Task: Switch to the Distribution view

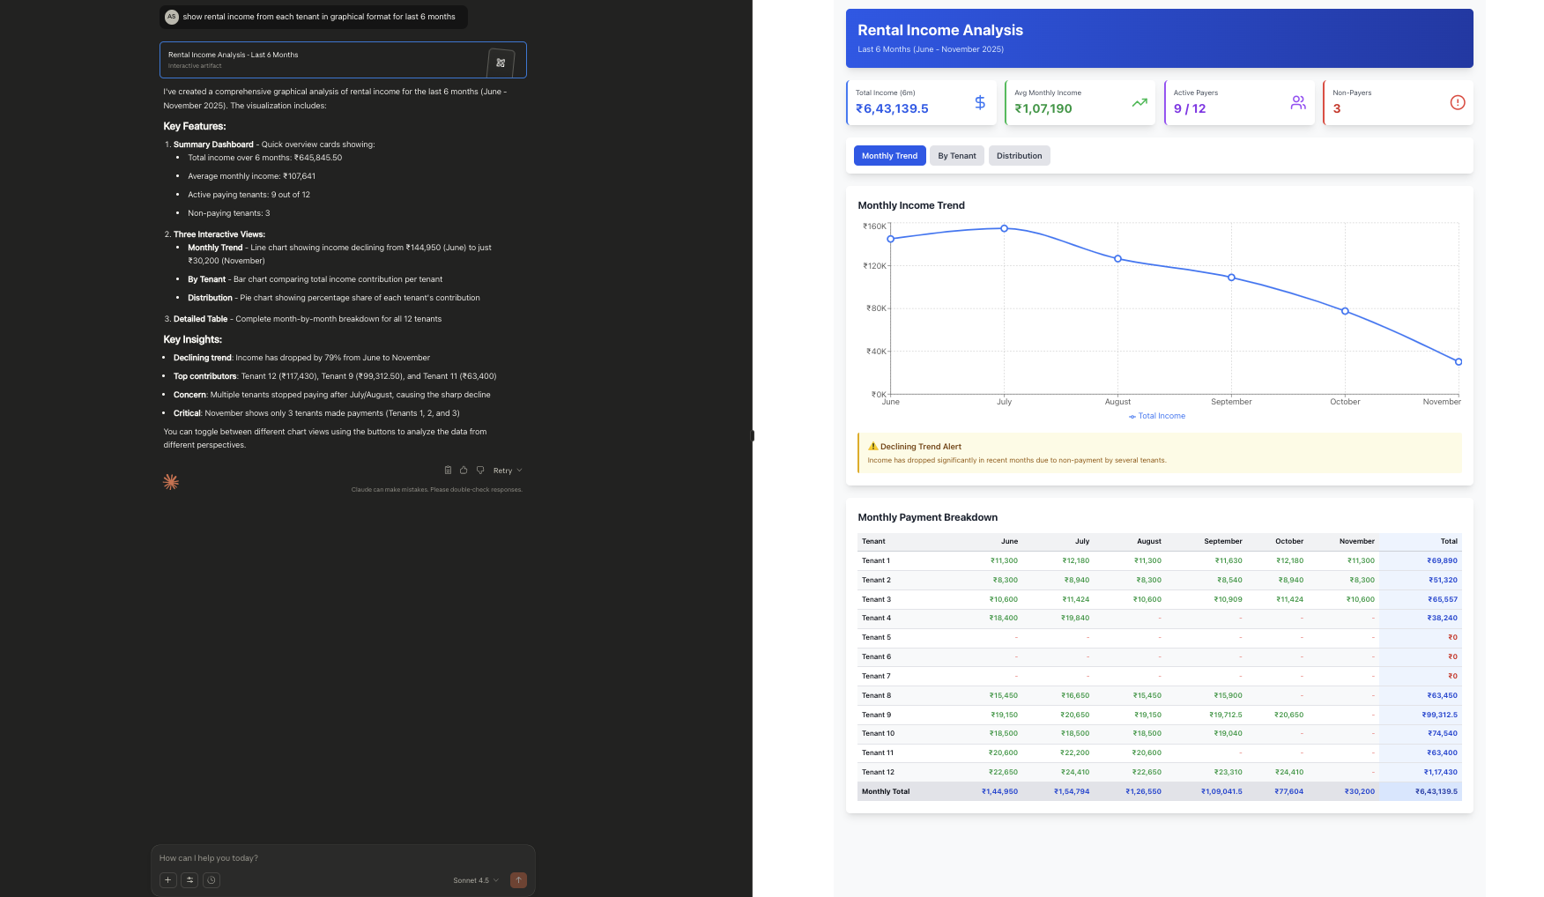Action: point(1019,155)
